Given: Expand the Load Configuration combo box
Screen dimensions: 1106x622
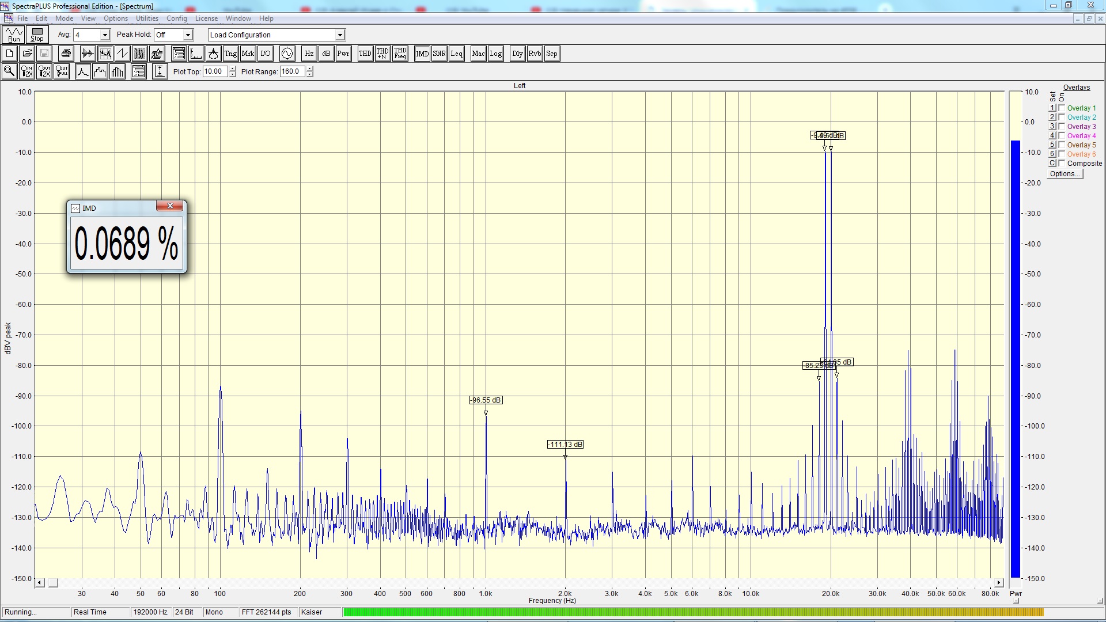Looking at the screenshot, I should [340, 35].
